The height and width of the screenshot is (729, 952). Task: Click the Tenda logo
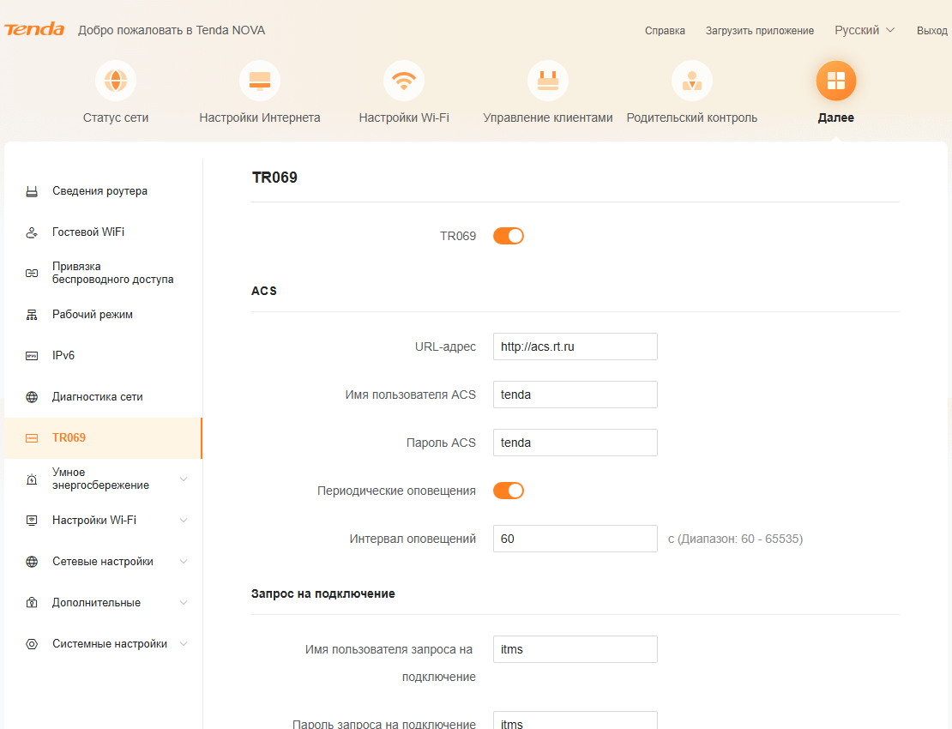34,29
